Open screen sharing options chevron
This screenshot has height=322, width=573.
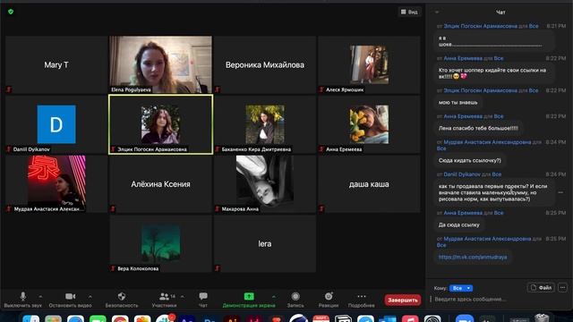pyautogui.click(x=274, y=296)
